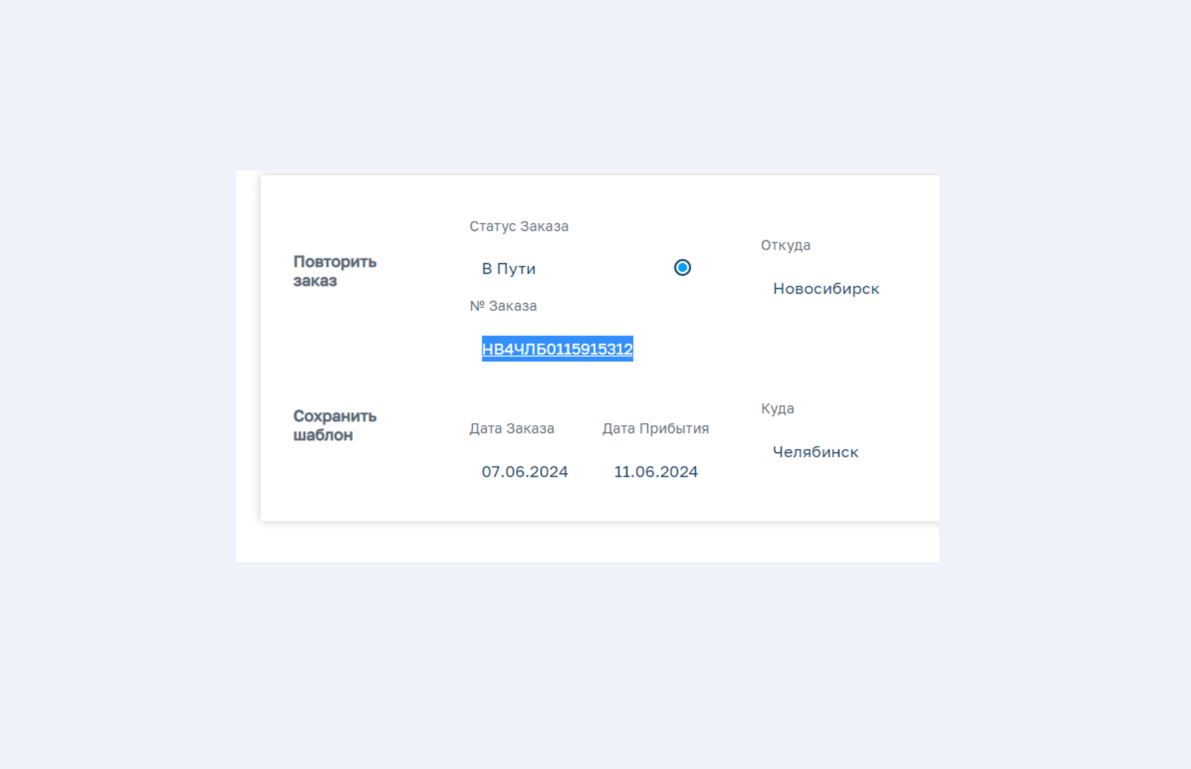Click the Откуда label
This screenshot has height=769, width=1191.
click(785, 245)
